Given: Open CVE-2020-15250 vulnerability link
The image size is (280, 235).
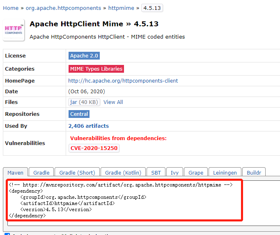Looking at the screenshot, I should click(94, 148).
